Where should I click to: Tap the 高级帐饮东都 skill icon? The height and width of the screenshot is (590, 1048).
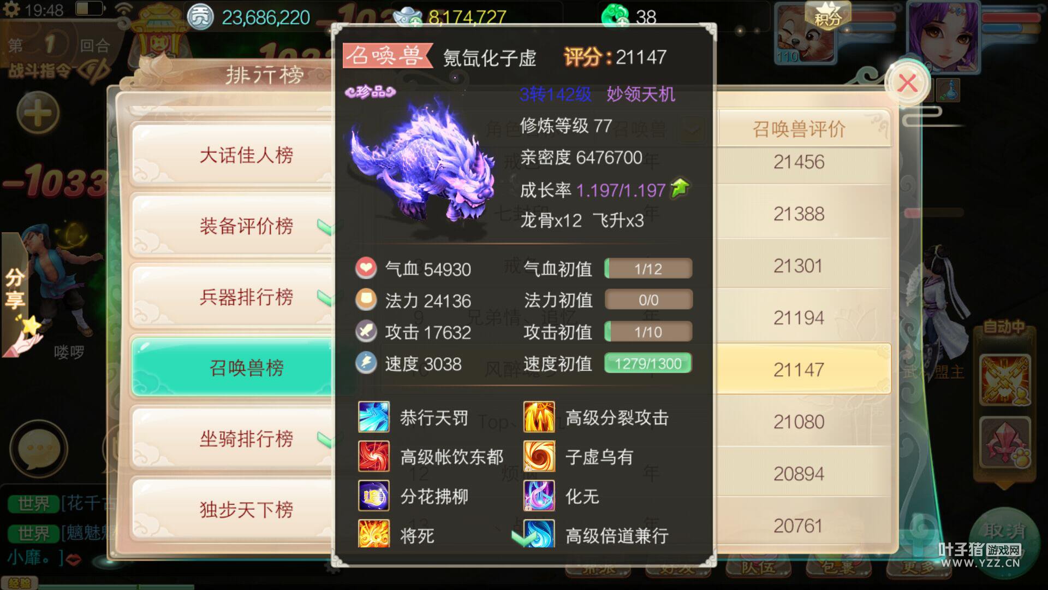tap(374, 457)
